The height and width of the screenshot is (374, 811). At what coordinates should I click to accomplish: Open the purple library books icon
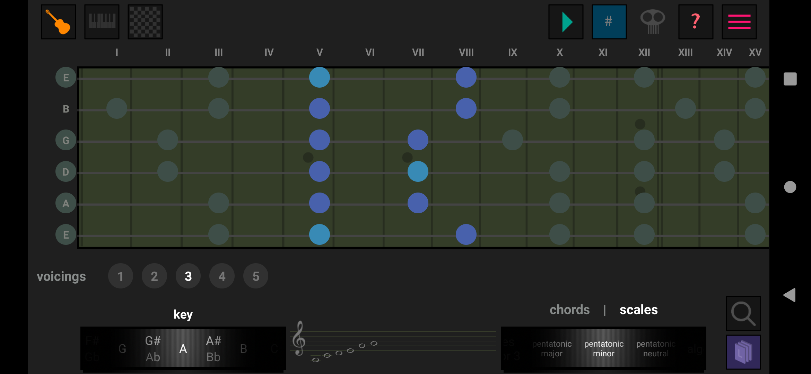(743, 352)
